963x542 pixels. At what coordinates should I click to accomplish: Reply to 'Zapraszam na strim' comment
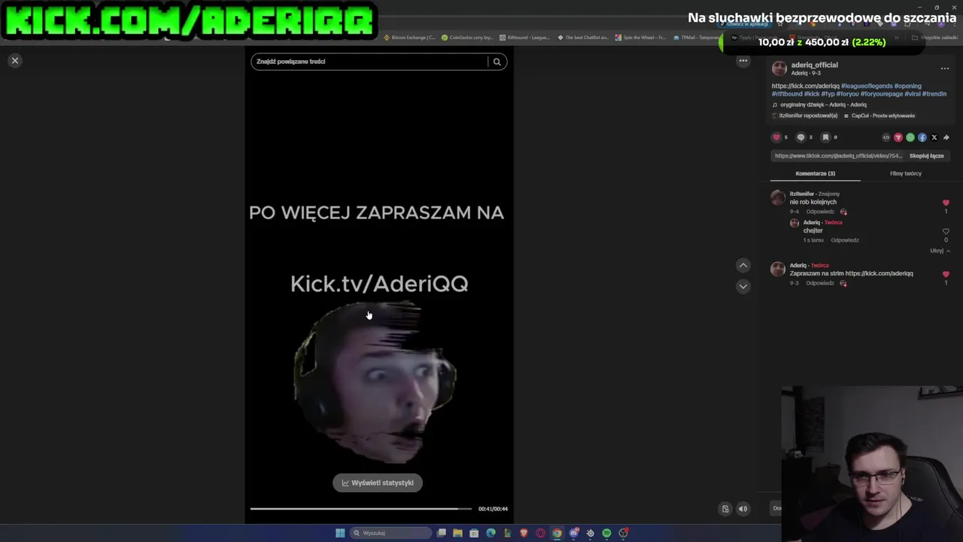[x=819, y=283]
